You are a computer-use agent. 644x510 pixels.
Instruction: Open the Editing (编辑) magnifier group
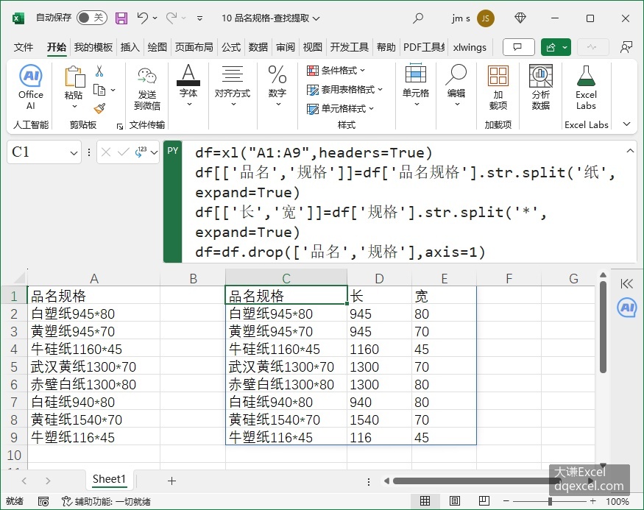[x=456, y=85]
